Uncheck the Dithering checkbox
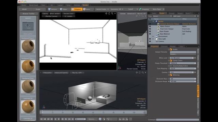 coord(171,75)
